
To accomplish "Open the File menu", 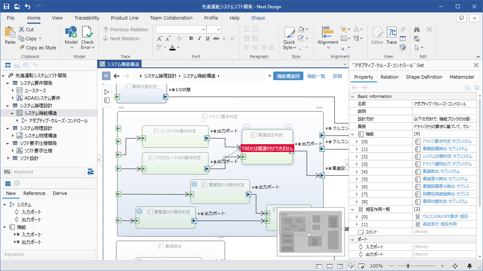I will click(11, 18).
